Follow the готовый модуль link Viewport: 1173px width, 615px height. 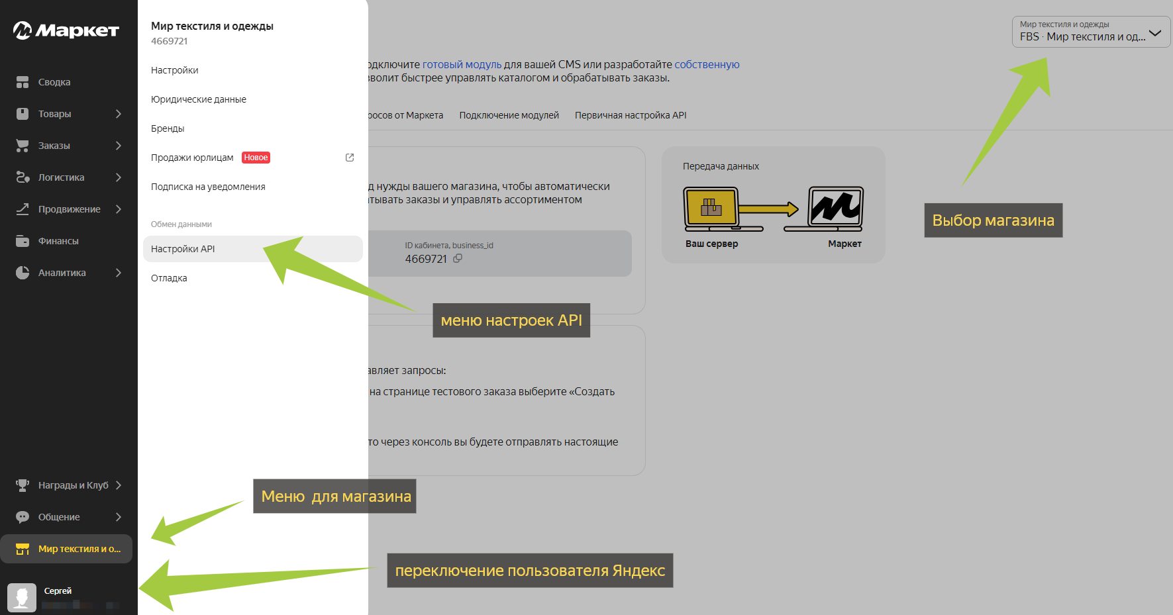tap(462, 64)
